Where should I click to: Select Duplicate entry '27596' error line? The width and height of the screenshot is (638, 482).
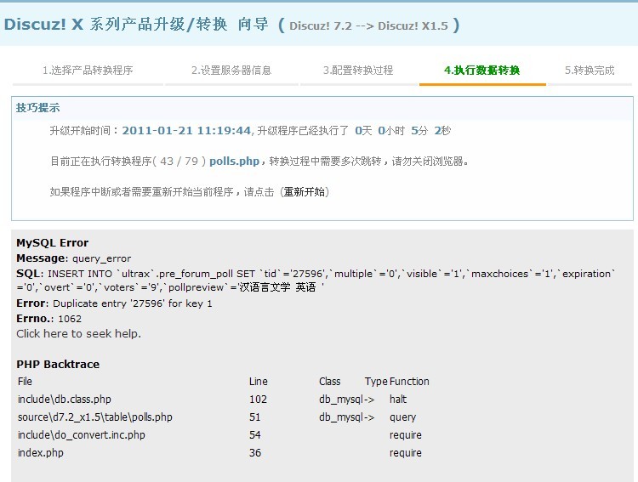pos(114,303)
